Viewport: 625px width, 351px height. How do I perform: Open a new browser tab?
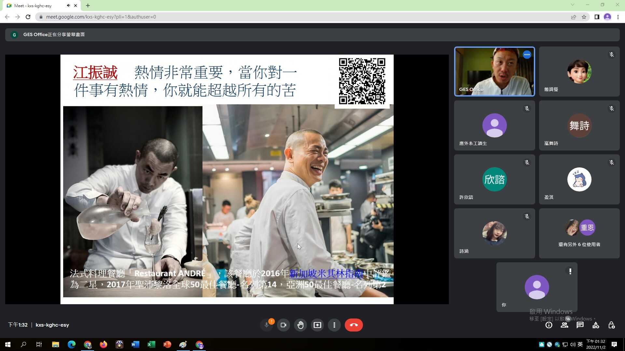tap(88, 6)
